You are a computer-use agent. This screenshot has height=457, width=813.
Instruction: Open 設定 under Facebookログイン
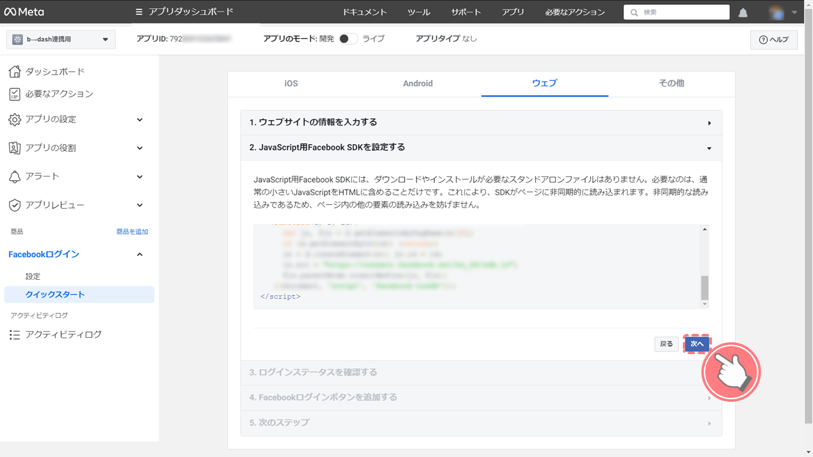tap(33, 277)
